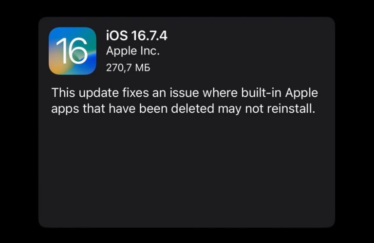The width and height of the screenshot is (374, 243).
Task: Click the word 'issue' in the description
Action: point(184,92)
